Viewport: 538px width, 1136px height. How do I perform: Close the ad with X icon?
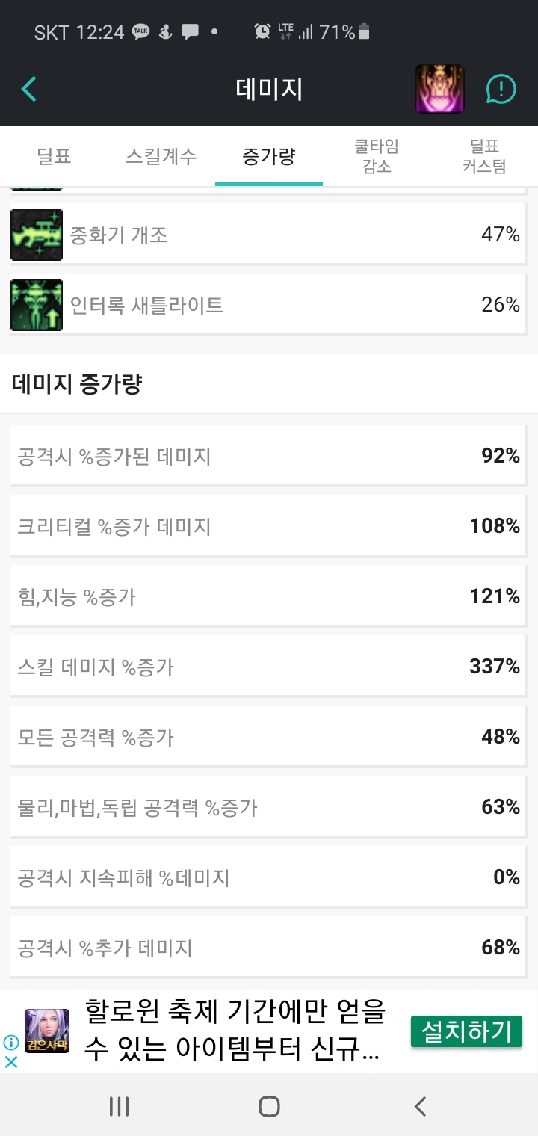click(x=11, y=1061)
